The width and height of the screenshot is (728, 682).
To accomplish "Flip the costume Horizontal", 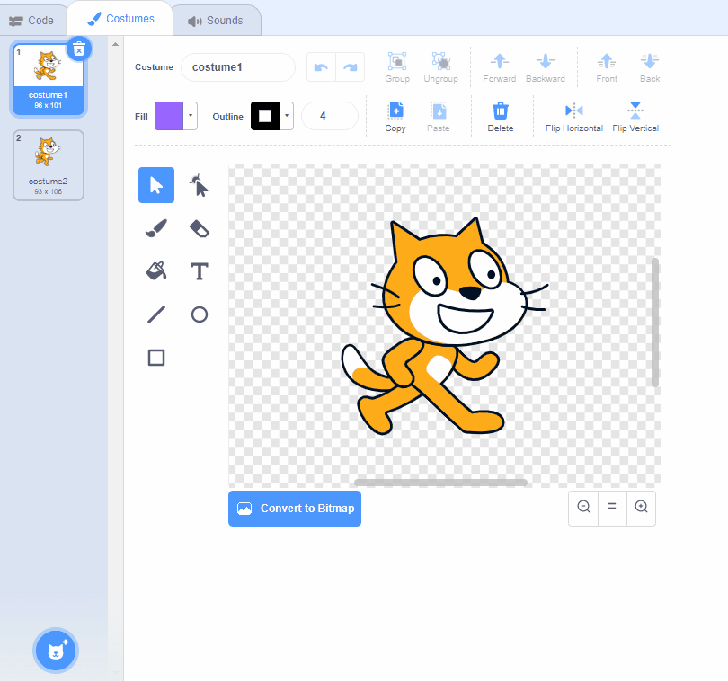I will pyautogui.click(x=574, y=117).
